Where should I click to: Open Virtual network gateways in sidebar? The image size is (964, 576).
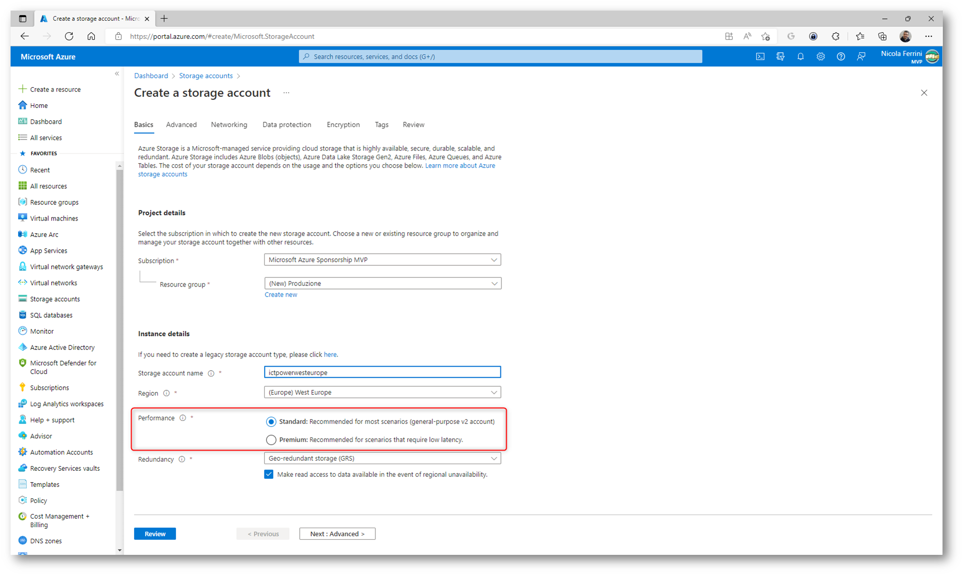click(x=66, y=267)
